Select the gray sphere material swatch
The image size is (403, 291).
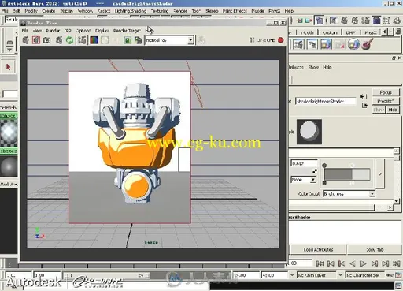pyautogui.click(x=9, y=166)
